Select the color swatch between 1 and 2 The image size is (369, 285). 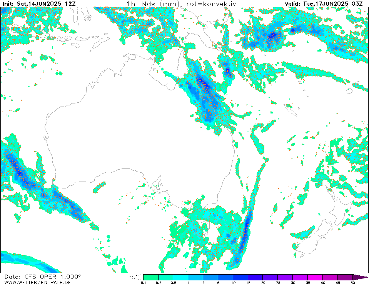click(x=195, y=277)
